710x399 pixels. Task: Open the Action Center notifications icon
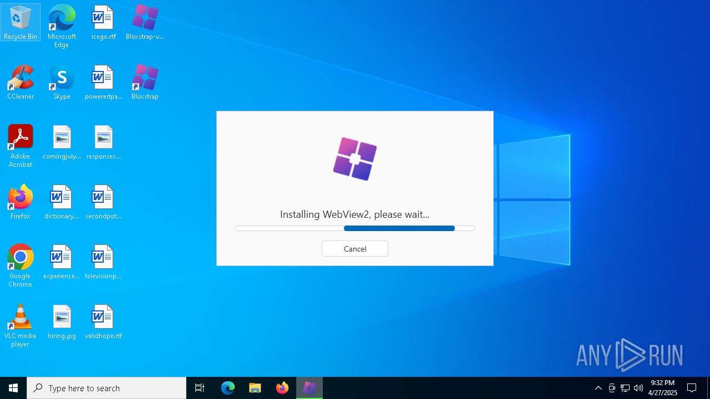point(692,388)
